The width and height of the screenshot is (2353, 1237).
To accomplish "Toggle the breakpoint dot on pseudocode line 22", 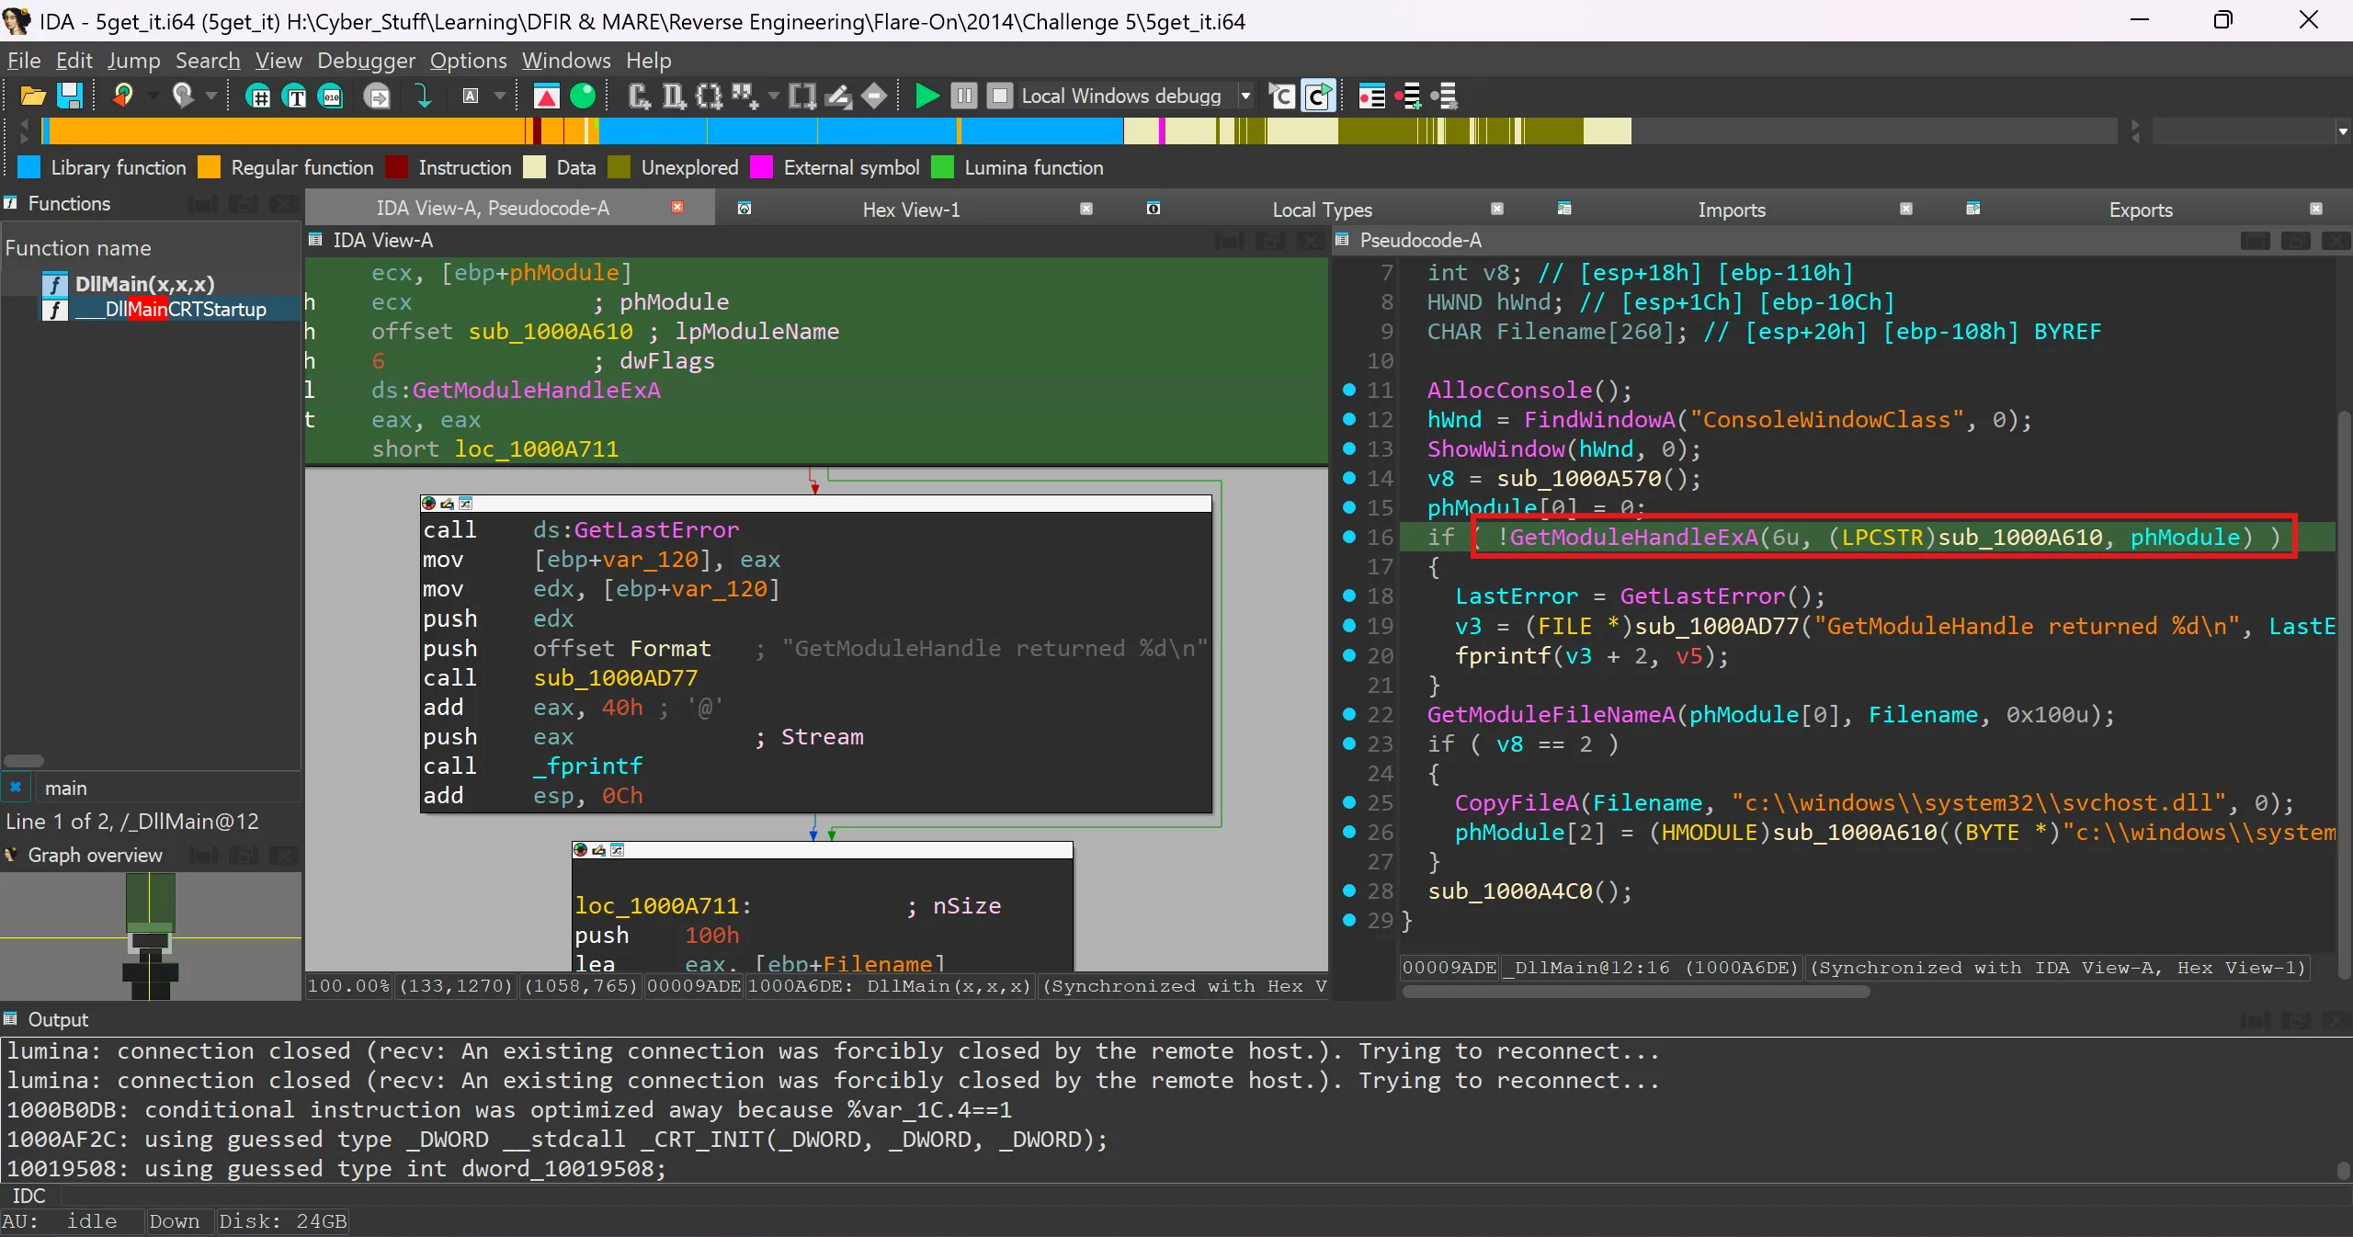I will click(1349, 714).
